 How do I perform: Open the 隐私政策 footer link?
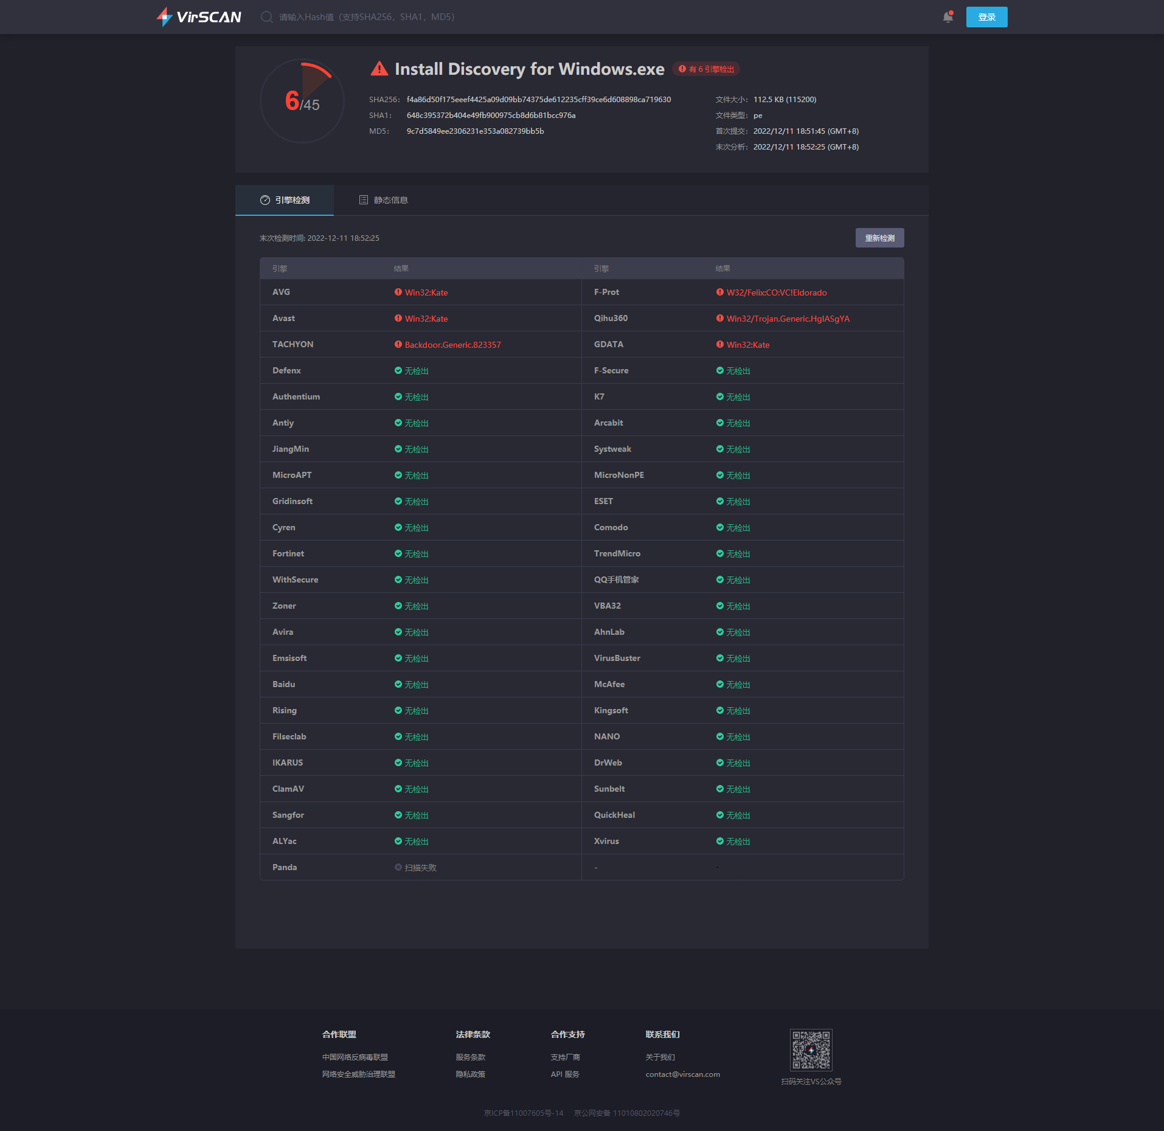471,1074
